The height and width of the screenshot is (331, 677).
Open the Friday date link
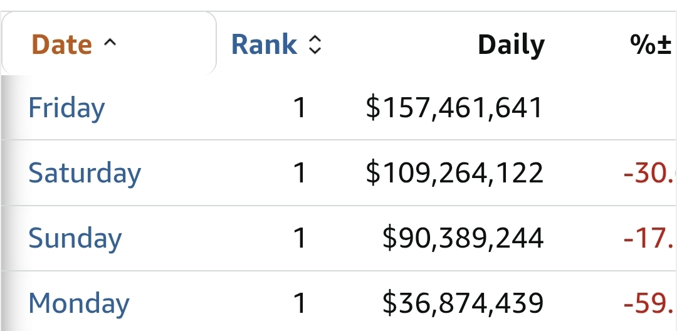tap(66, 108)
